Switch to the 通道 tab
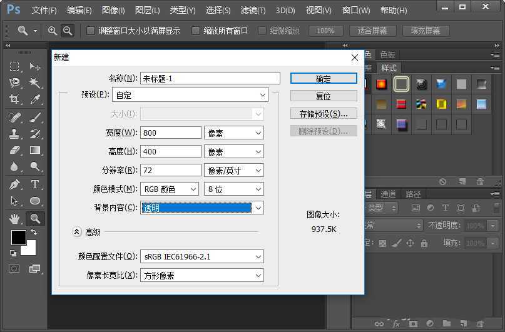505x332 pixels. click(x=388, y=194)
